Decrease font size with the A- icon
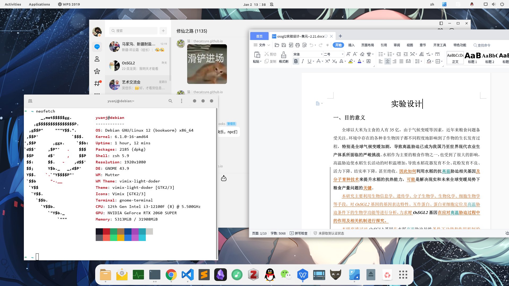Image resolution: width=509 pixels, height=286 pixels. pyautogui.click(x=355, y=54)
